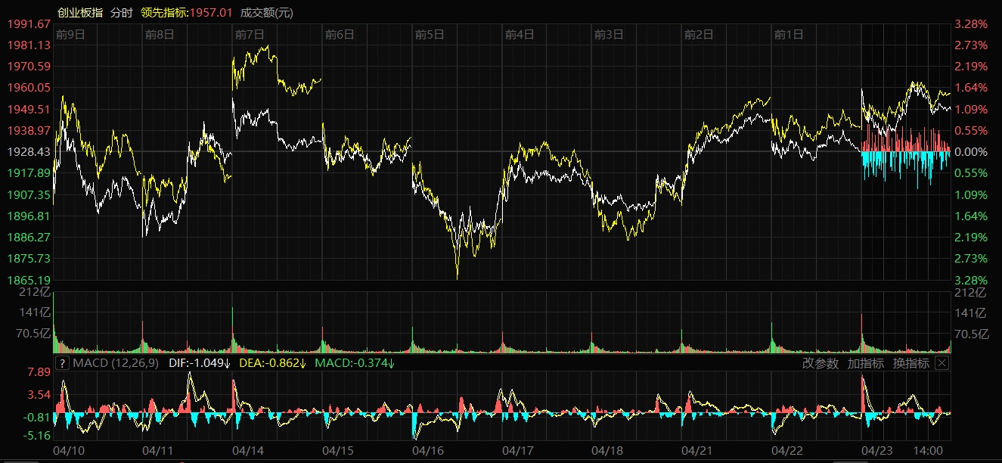Select the 前7日 day label
Image resolution: width=1002 pixels, height=463 pixels.
(x=250, y=34)
